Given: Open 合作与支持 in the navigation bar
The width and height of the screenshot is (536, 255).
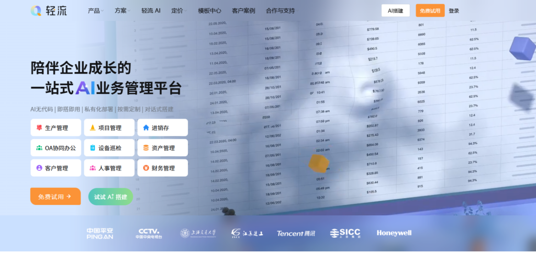Looking at the screenshot, I should 281,10.
